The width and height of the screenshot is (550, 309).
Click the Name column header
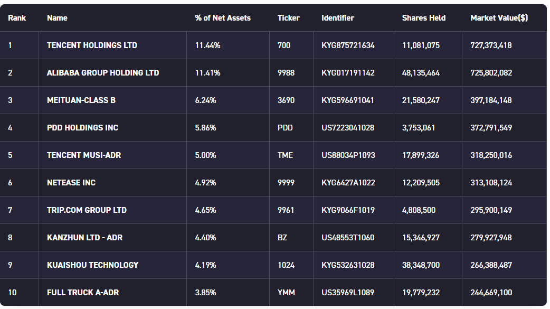57,18
